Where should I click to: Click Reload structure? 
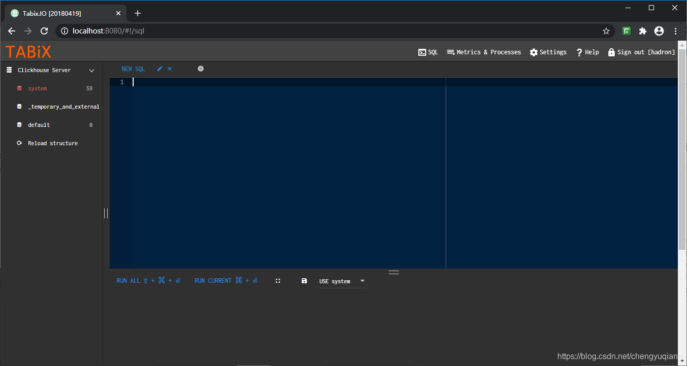[53, 143]
